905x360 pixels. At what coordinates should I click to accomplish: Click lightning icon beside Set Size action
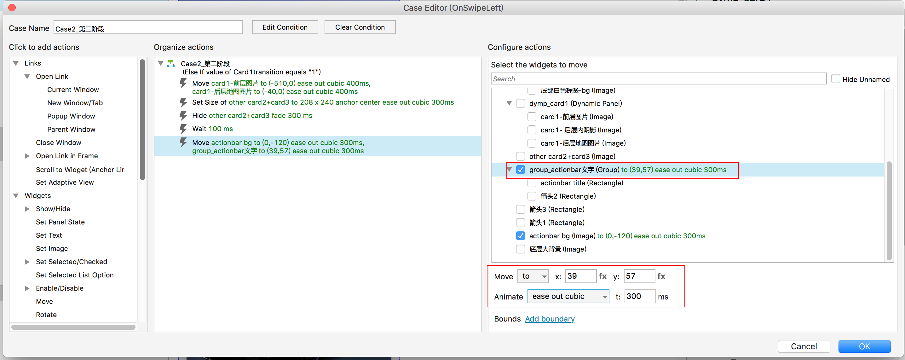(183, 102)
